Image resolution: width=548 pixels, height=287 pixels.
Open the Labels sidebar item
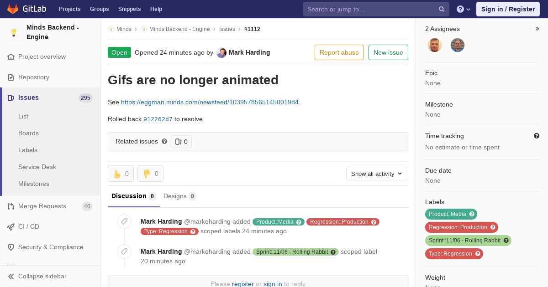pyautogui.click(x=28, y=150)
